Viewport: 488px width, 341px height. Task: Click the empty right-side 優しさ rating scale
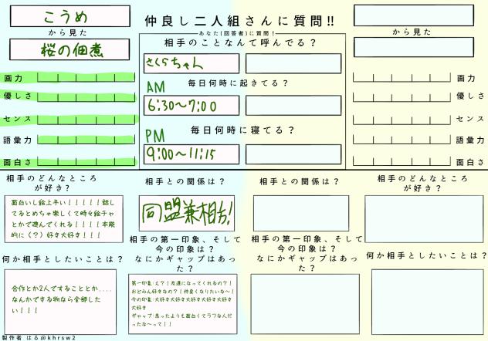[402, 97]
